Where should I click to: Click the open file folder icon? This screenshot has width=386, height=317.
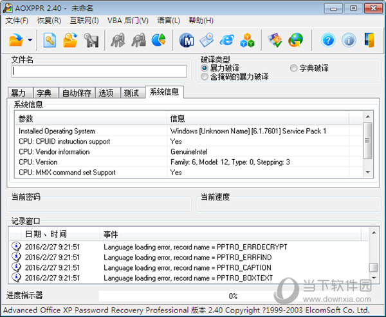tap(16, 40)
